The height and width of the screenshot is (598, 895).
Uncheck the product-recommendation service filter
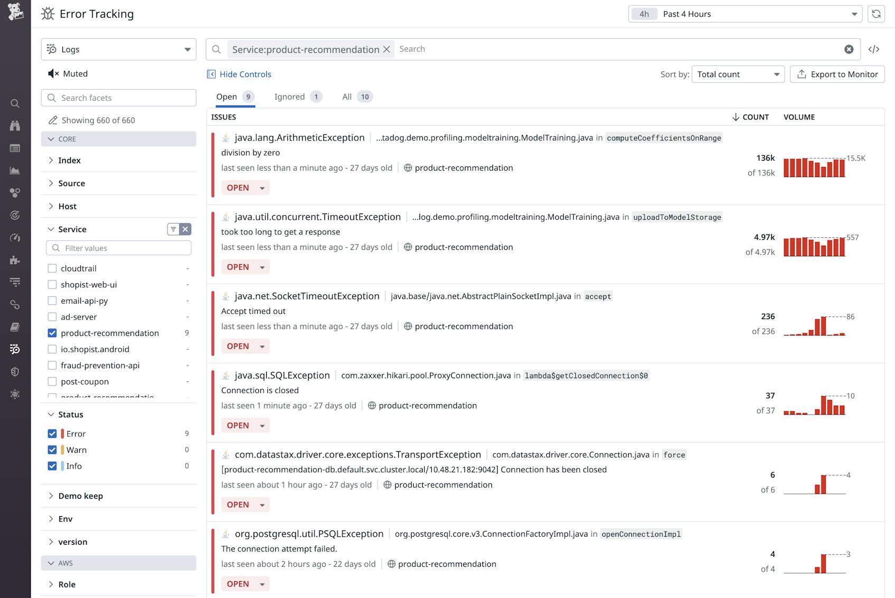click(x=52, y=333)
